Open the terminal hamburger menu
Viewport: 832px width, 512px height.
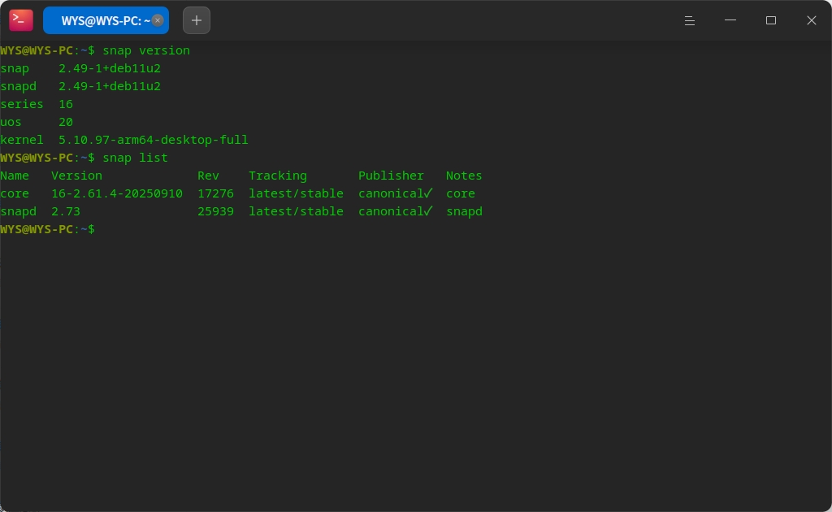pyautogui.click(x=690, y=20)
